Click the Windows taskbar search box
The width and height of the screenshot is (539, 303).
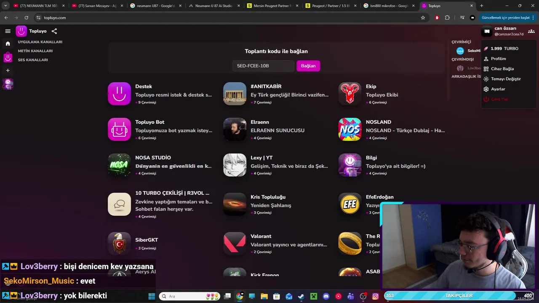point(190,296)
